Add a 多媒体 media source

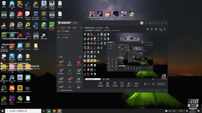click(122, 84)
